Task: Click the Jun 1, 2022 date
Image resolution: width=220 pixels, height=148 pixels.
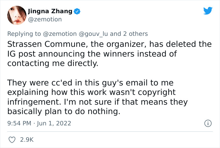Action: [54, 123]
